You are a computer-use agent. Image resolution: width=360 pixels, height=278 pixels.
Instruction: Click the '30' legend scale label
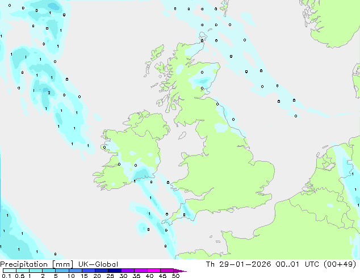123,276
